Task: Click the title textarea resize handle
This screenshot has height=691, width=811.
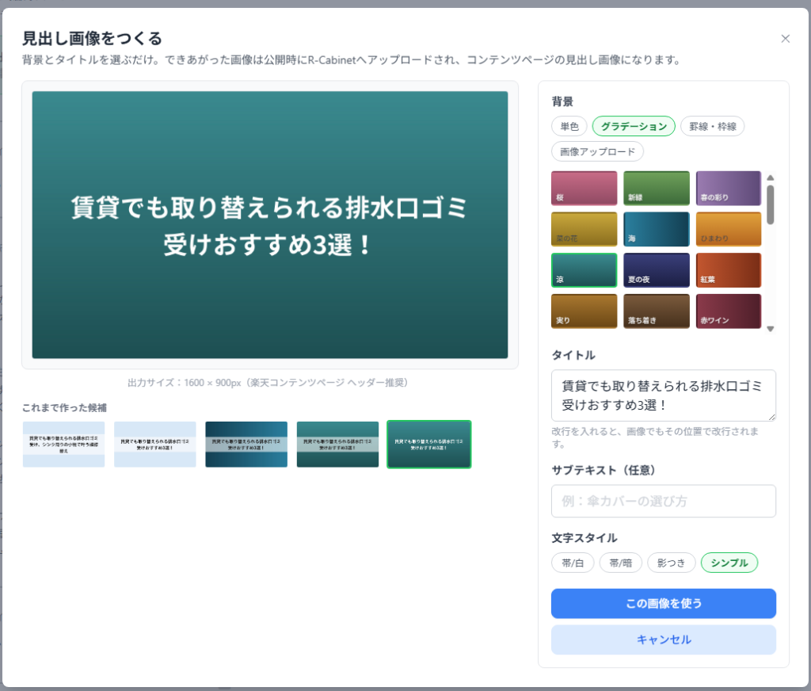Action: pos(771,417)
